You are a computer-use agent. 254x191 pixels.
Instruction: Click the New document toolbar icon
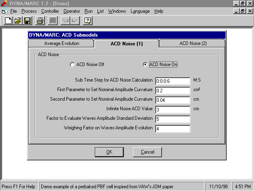[8, 21]
